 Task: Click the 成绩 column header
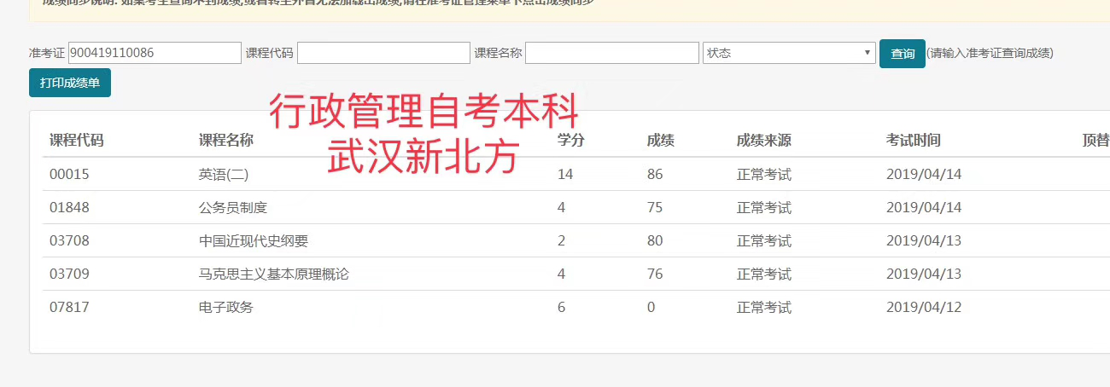[x=661, y=141]
